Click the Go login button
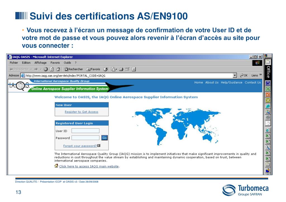The width and height of the screenshot is (286, 202). pyautogui.click(x=104, y=138)
